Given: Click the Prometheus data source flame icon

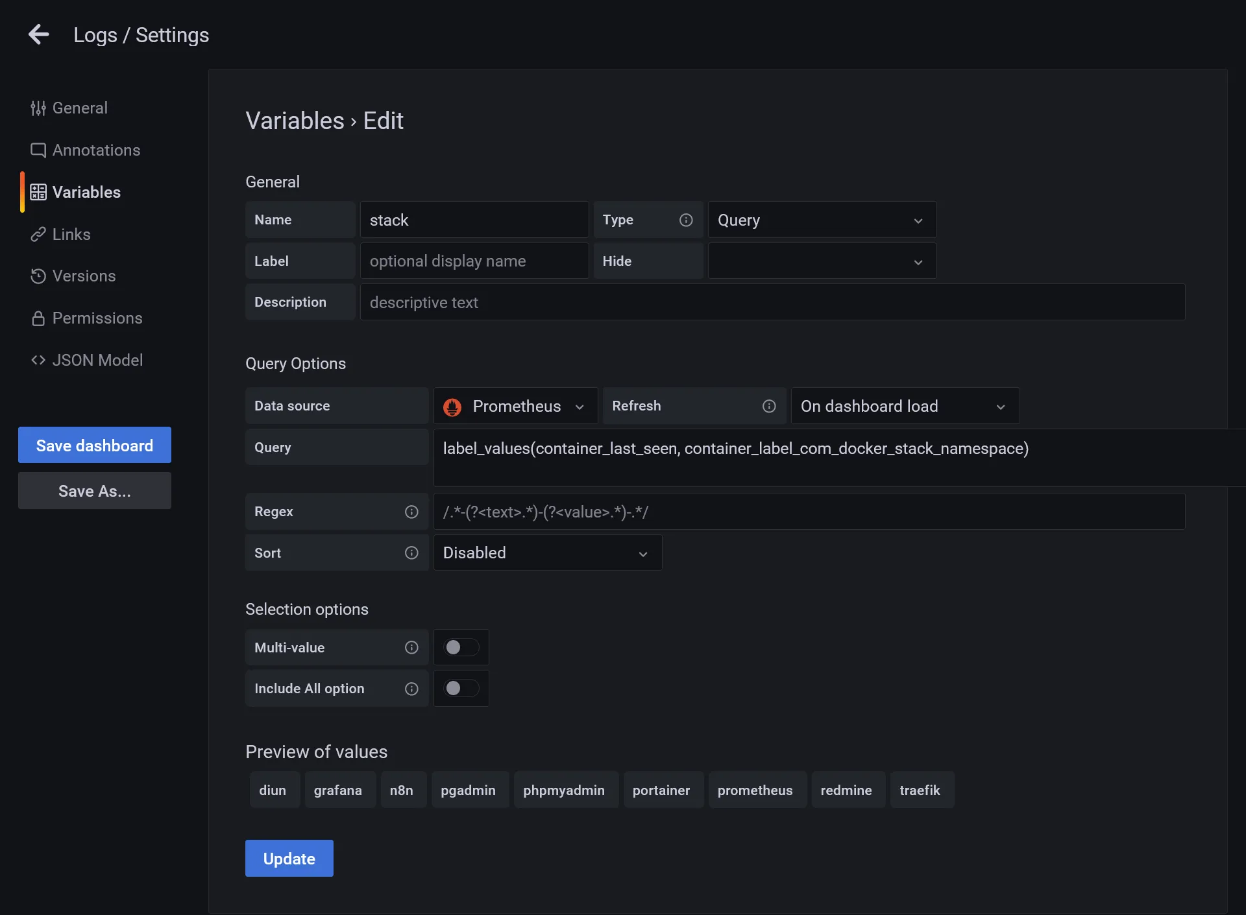Looking at the screenshot, I should click(x=453, y=407).
